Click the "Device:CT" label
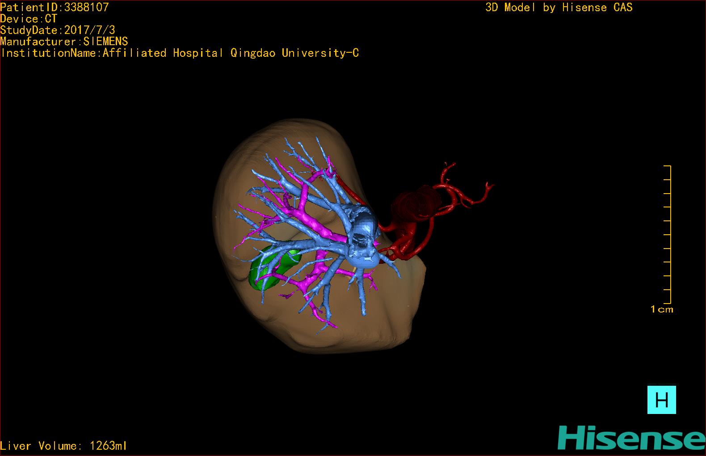This screenshot has width=706, height=456. (29, 19)
